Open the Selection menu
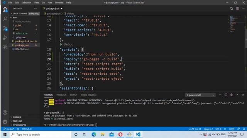This screenshot has width=247, height=138. point(26,3)
